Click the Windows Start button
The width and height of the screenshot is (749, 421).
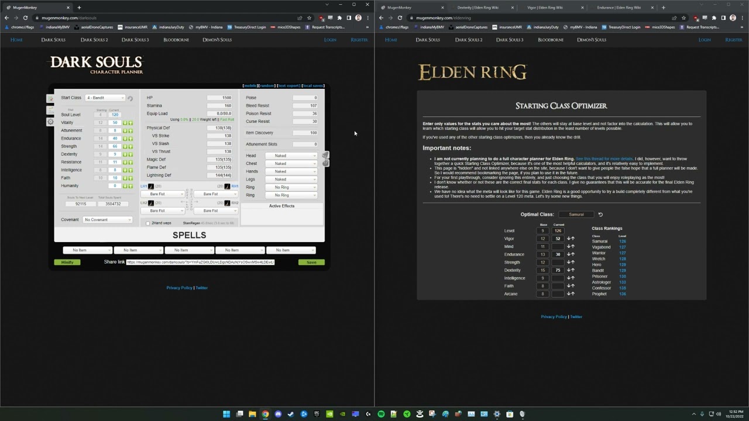226,414
